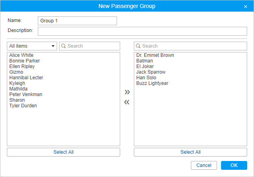Click the Name field containing Group 1
254x177 pixels.
77,21
